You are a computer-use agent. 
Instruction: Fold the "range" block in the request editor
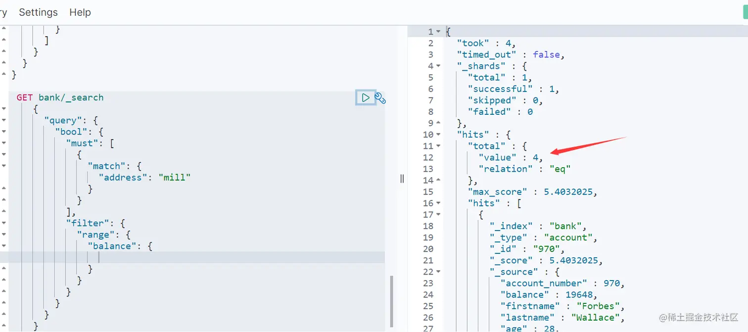click(x=4, y=235)
